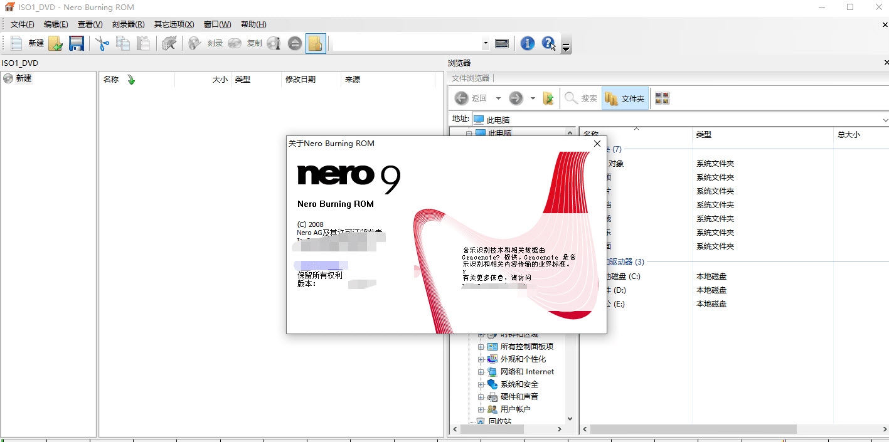Open the address bar dropdown arrow
The height and width of the screenshot is (442, 889).
point(885,120)
